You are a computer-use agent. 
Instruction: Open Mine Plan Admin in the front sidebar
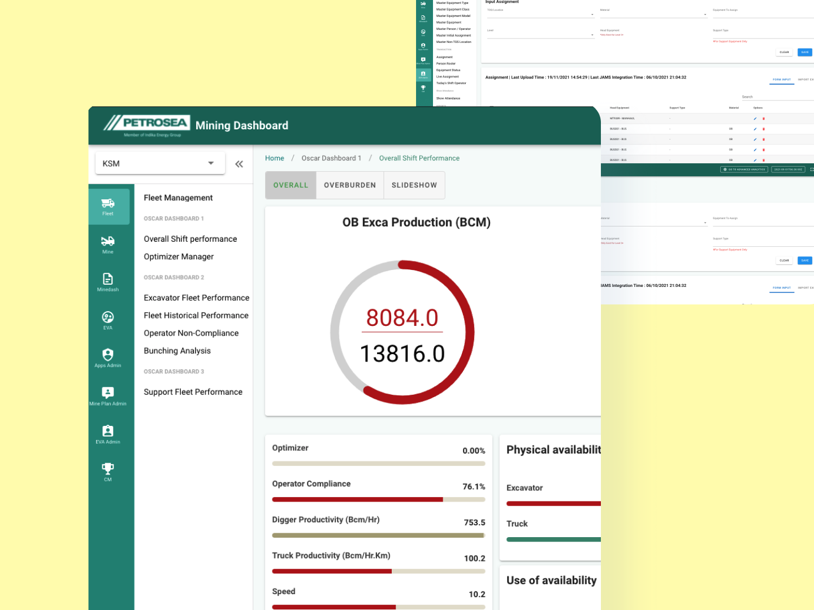[108, 396]
